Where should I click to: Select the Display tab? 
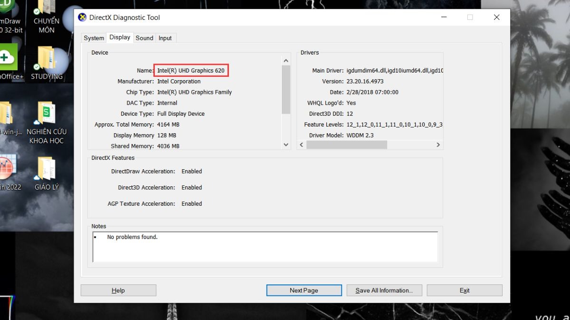[x=120, y=37]
